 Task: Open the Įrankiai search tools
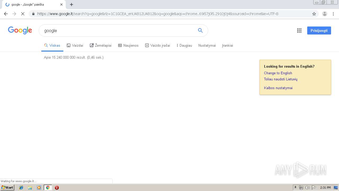click(228, 45)
